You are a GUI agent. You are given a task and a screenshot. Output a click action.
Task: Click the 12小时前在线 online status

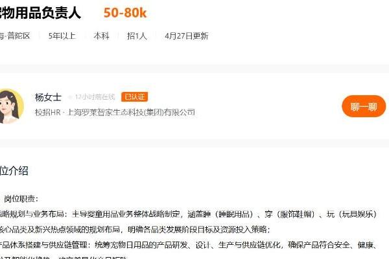(x=95, y=97)
